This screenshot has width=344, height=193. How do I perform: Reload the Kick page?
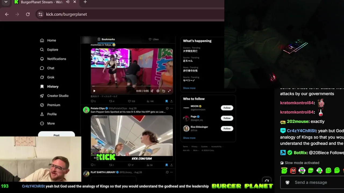point(28,14)
